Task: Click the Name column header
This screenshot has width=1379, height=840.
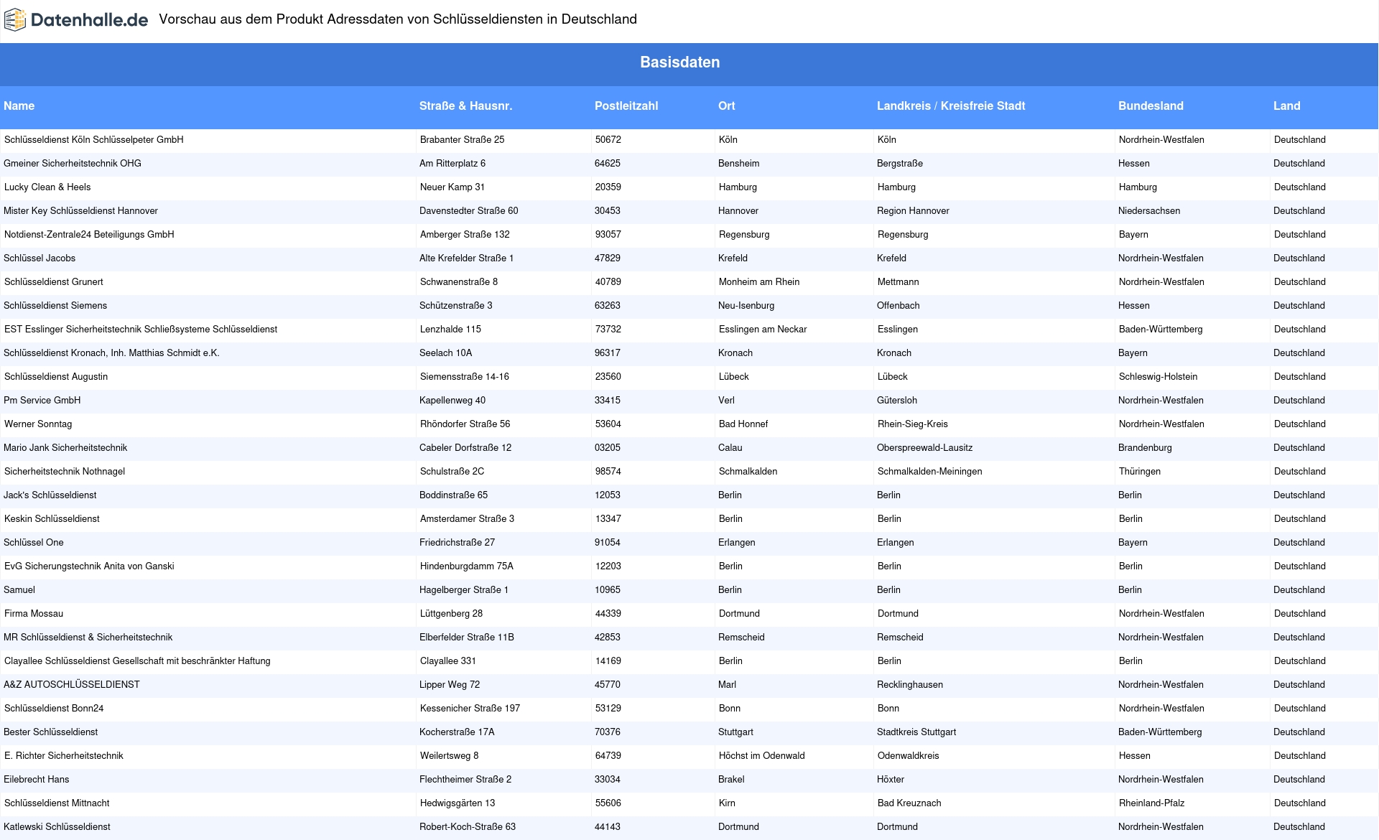Action: click(x=19, y=106)
